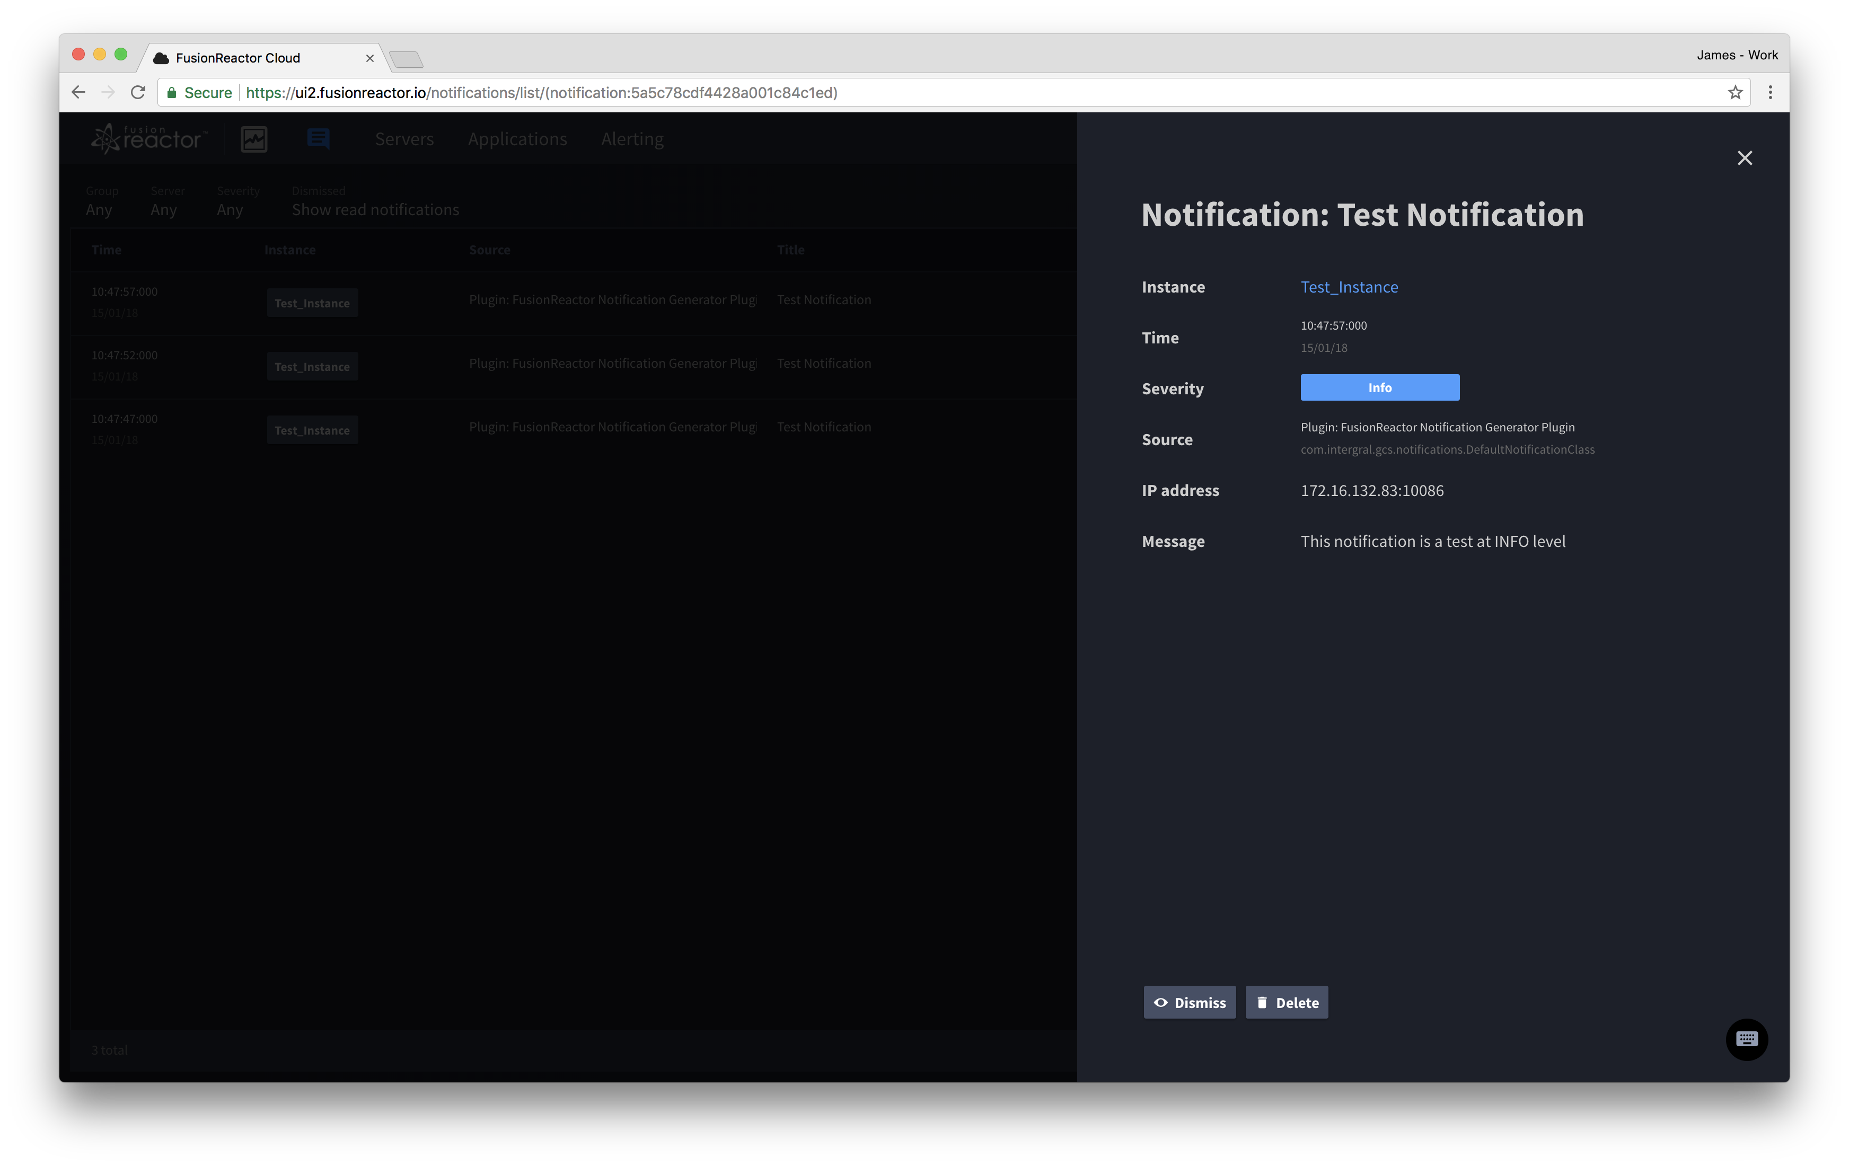Viewport: 1849px width, 1167px height.
Task: Open the Server filter dropdown
Action: (x=168, y=201)
